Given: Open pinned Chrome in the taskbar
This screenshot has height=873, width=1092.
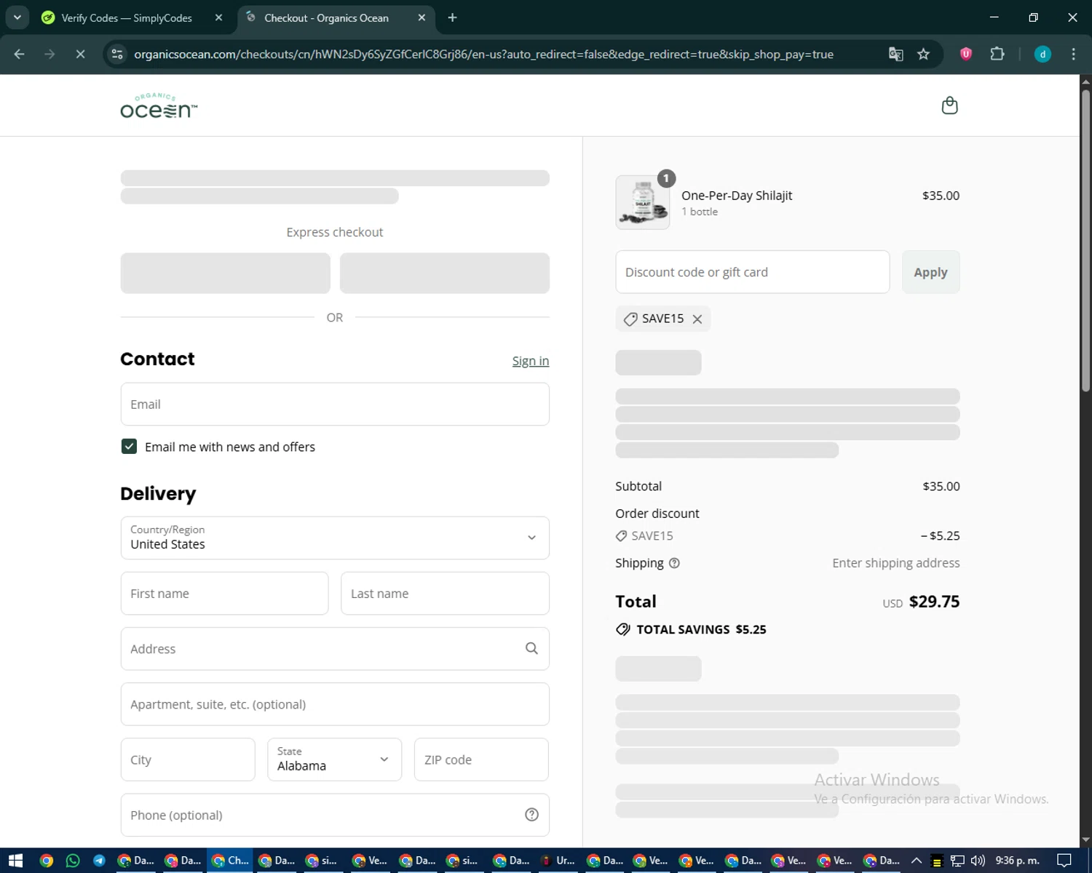Looking at the screenshot, I should point(47,861).
